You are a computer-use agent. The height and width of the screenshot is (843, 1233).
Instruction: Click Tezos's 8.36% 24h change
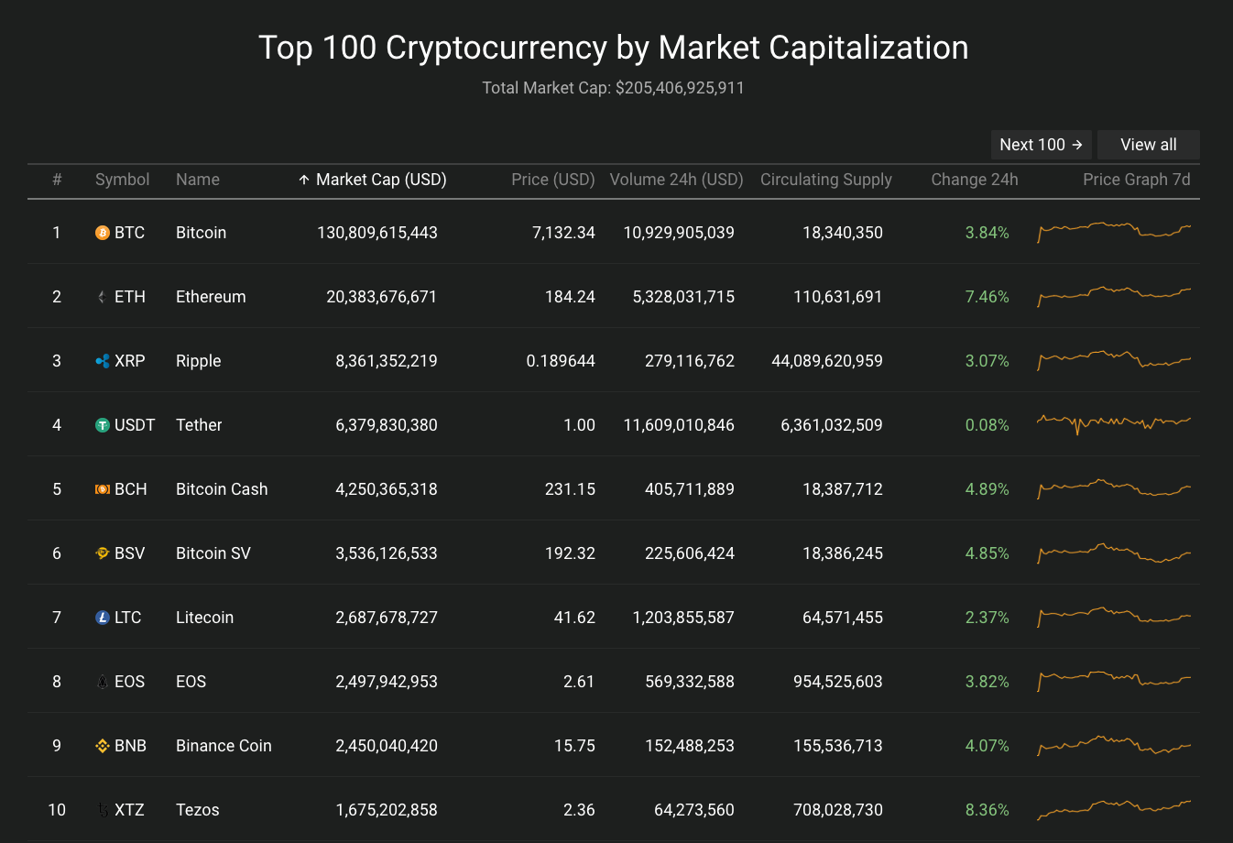987,810
